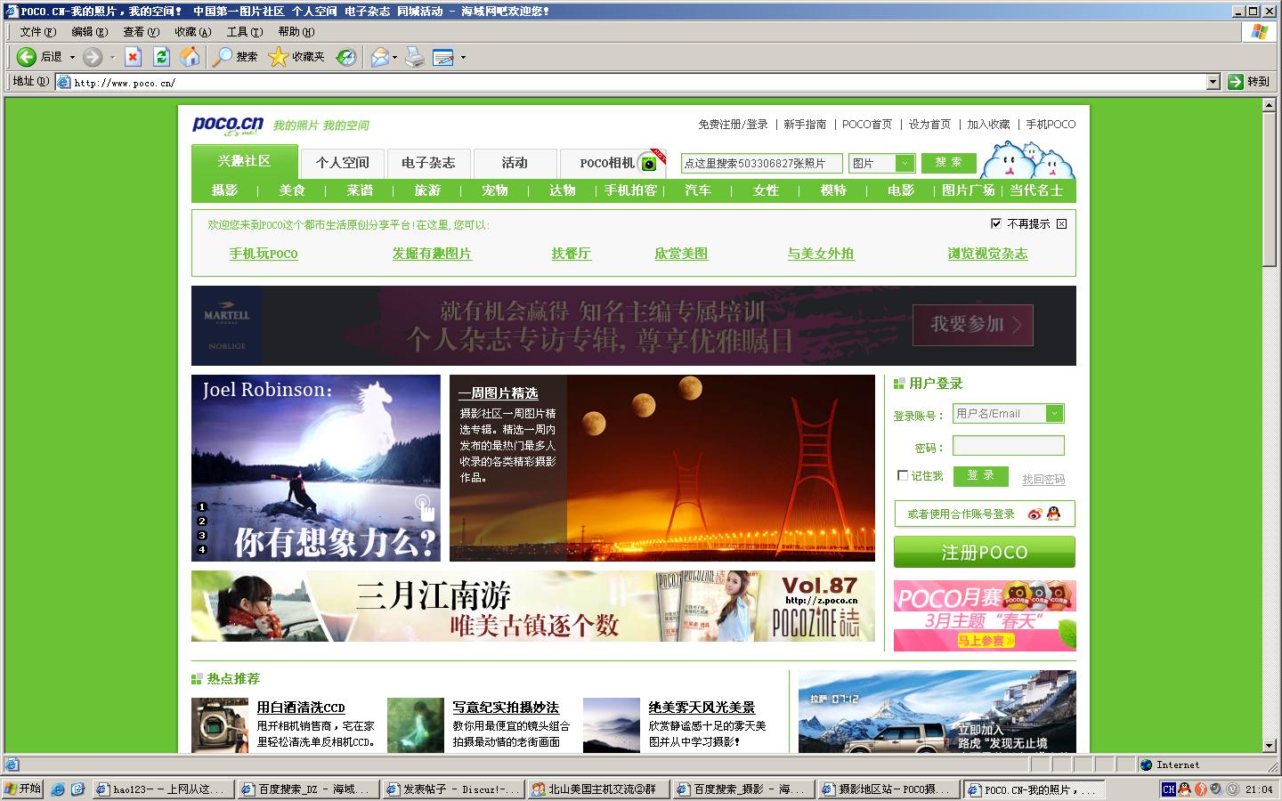Open the 收藏(A) menu
This screenshot has height=801, width=1282.
pyautogui.click(x=192, y=32)
